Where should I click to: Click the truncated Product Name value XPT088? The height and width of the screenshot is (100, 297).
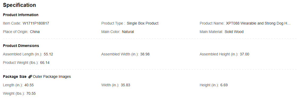[258, 23]
